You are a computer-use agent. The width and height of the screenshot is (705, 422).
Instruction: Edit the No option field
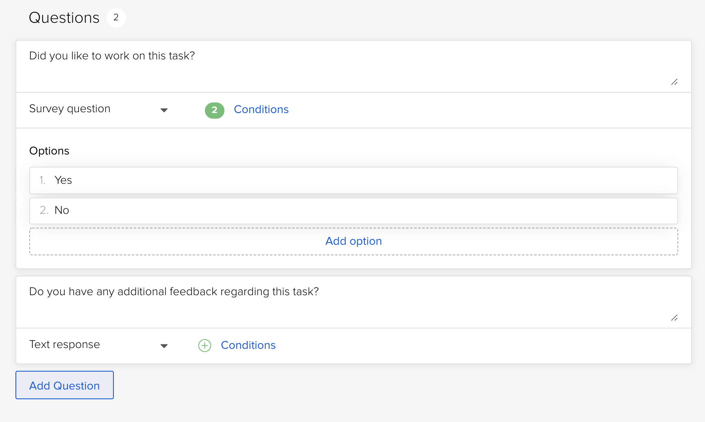click(358, 211)
